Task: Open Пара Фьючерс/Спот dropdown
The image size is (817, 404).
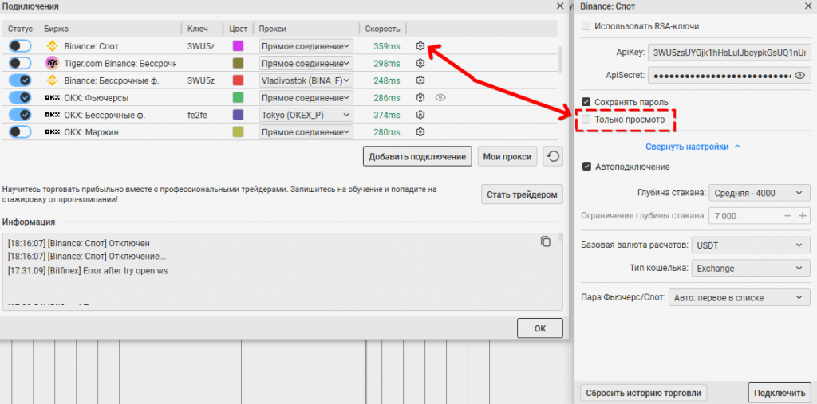Action: 740,298
